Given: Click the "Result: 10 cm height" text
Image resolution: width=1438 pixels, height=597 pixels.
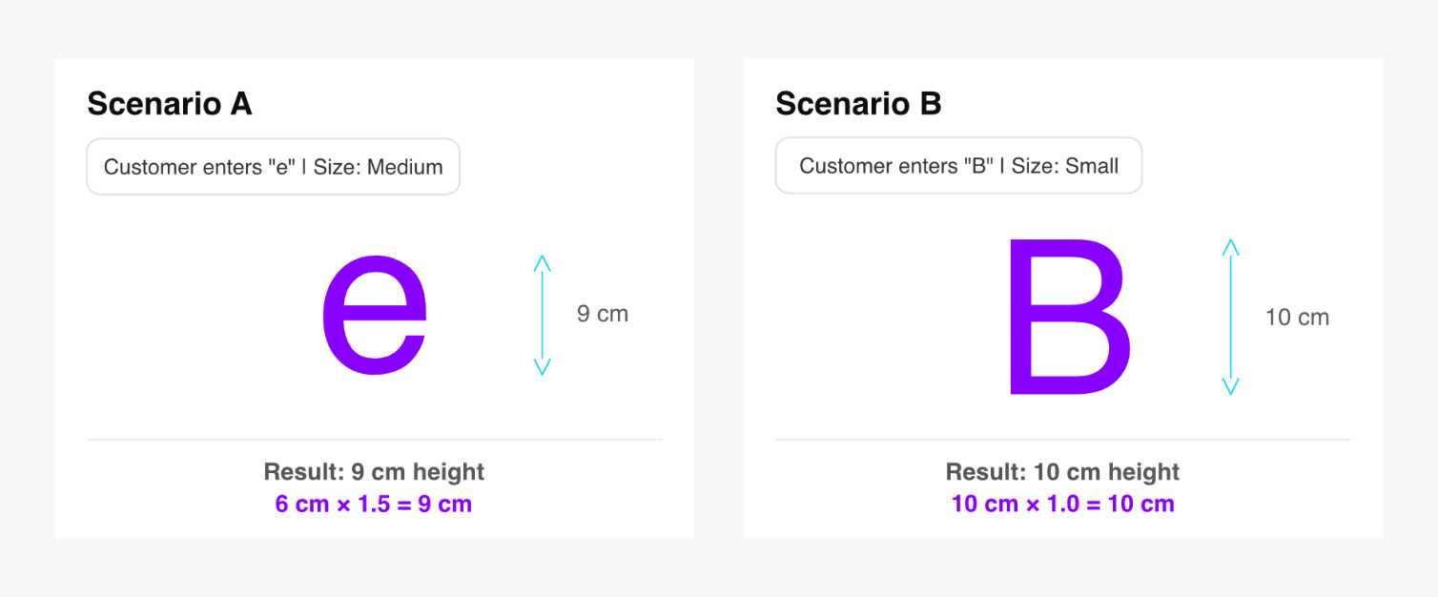Looking at the screenshot, I should pyautogui.click(x=1062, y=472).
